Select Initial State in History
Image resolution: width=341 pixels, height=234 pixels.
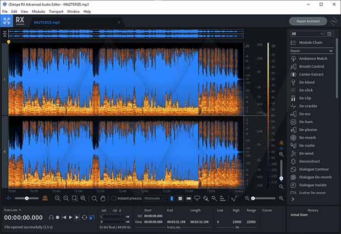tap(299, 215)
